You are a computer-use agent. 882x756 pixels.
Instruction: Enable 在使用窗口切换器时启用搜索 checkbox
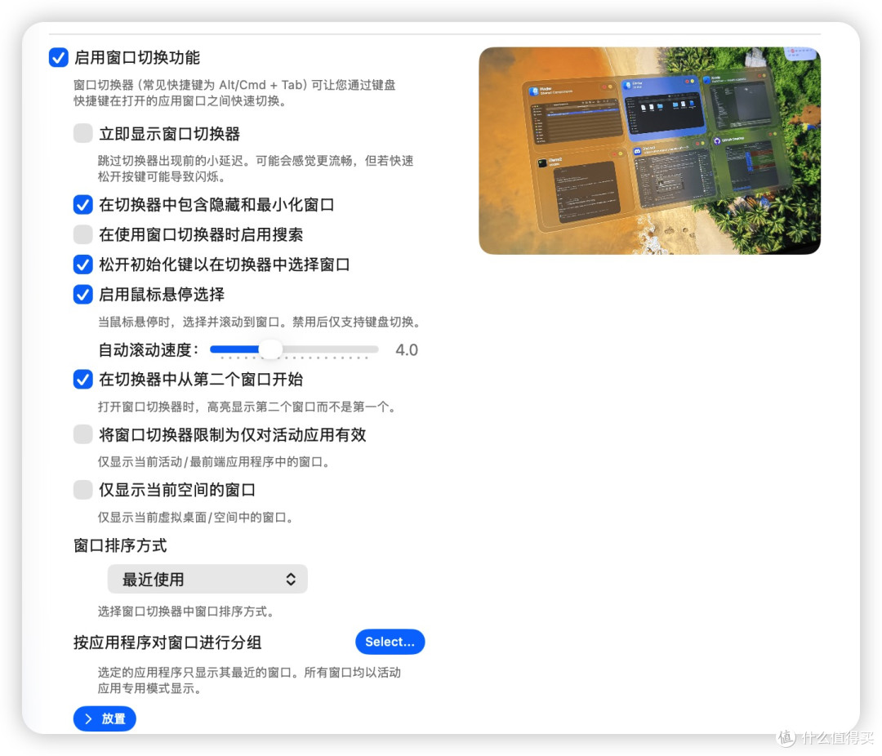(83, 234)
